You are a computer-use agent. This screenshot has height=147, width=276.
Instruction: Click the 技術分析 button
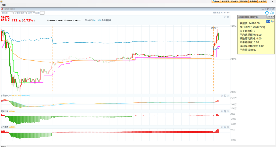pyautogui.click(x=262, y=1)
